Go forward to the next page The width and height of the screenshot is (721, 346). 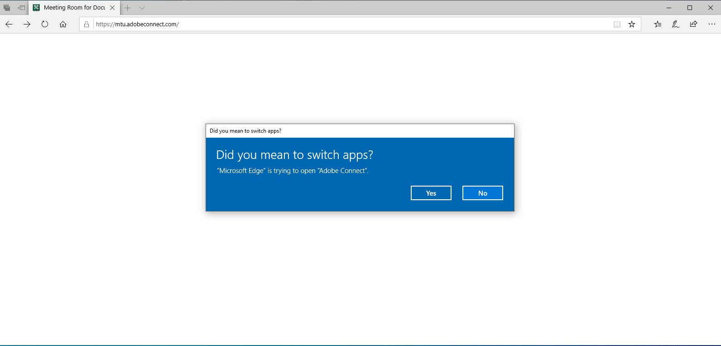[x=27, y=24]
